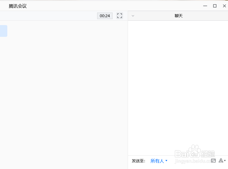Select the blue panel handle on left edge
The height and width of the screenshot is (169, 228).
3,31
